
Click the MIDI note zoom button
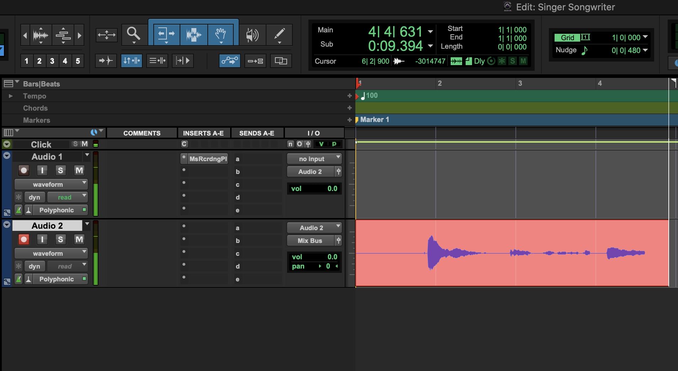pos(63,35)
